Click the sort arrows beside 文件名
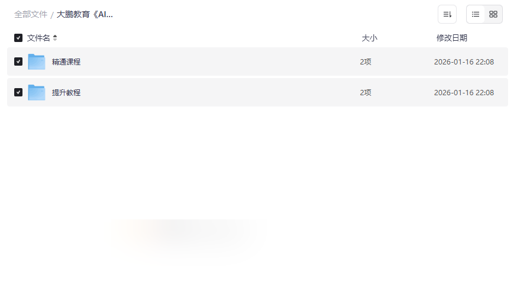The height and width of the screenshot is (304, 517). (55, 38)
